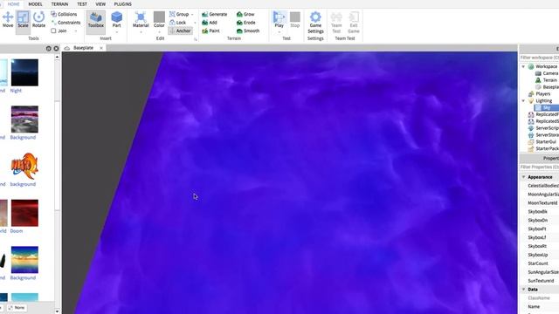Click the terrain Grow tool
559x314 pixels.
point(245,14)
